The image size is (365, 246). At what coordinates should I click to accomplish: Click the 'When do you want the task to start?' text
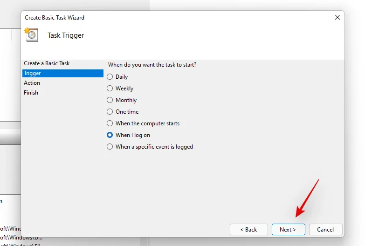click(152, 65)
